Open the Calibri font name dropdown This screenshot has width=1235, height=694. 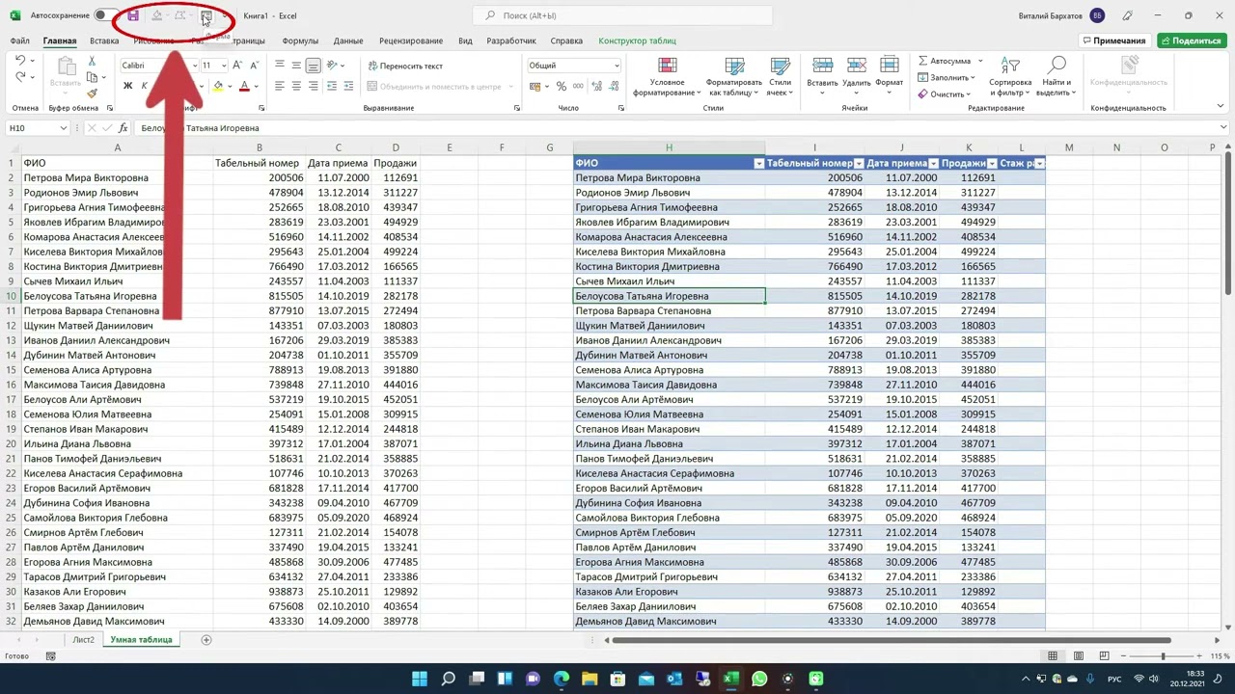point(195,66)
